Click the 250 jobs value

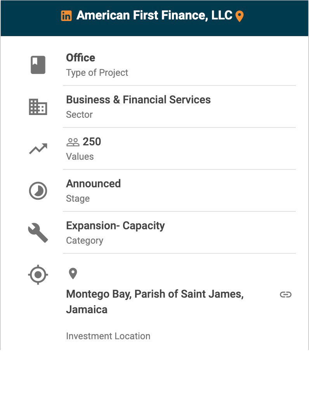tap(92, 142)
